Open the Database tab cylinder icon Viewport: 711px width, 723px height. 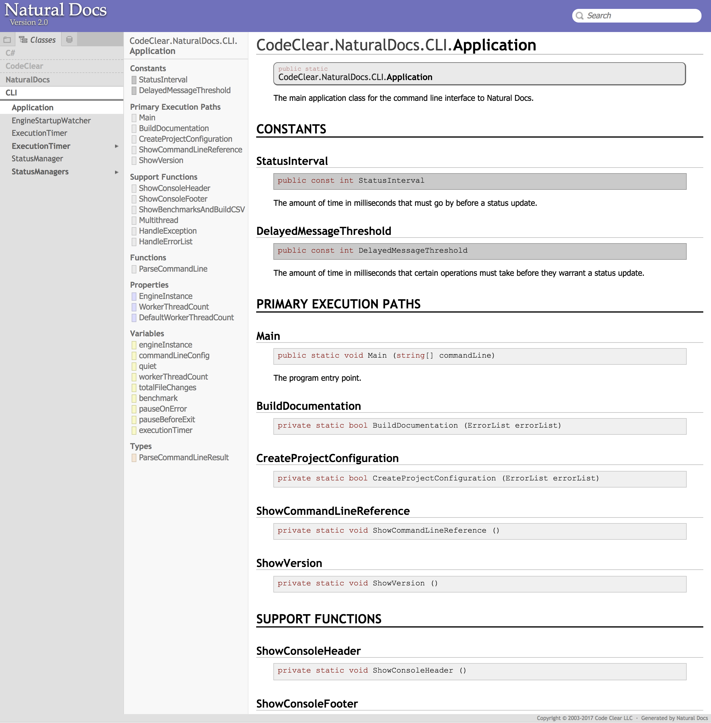click(x=69, y=39)
